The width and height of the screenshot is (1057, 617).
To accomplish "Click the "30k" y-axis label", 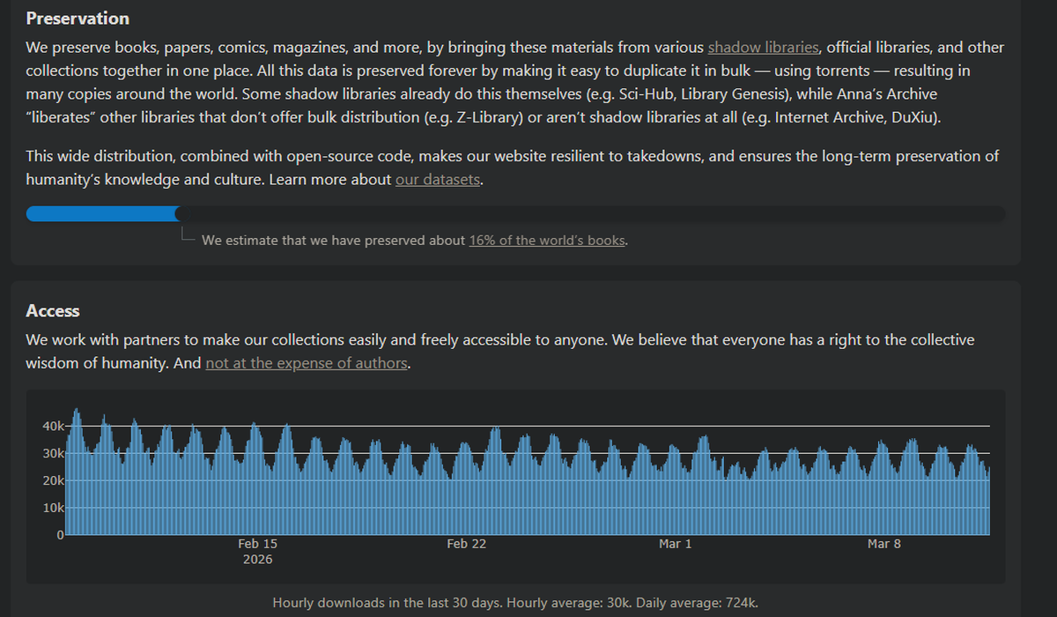I will click(x=52, y=454).
